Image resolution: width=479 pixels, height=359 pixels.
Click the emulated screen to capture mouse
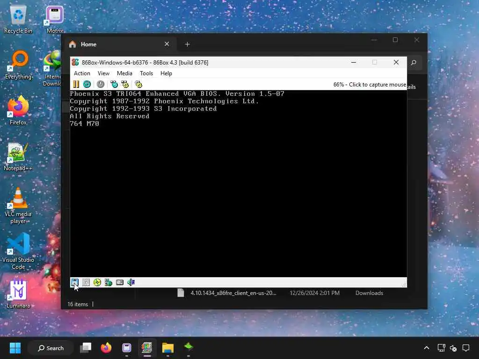238,183
